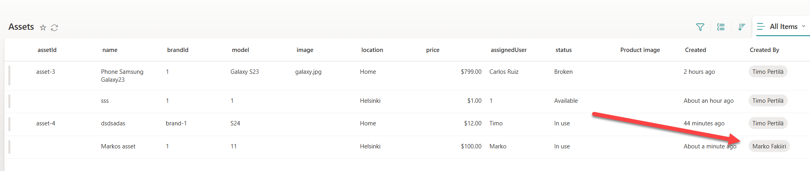Click the galaxy.jpg image cell
Screen dimensions: 810x171
click(308, 72)
